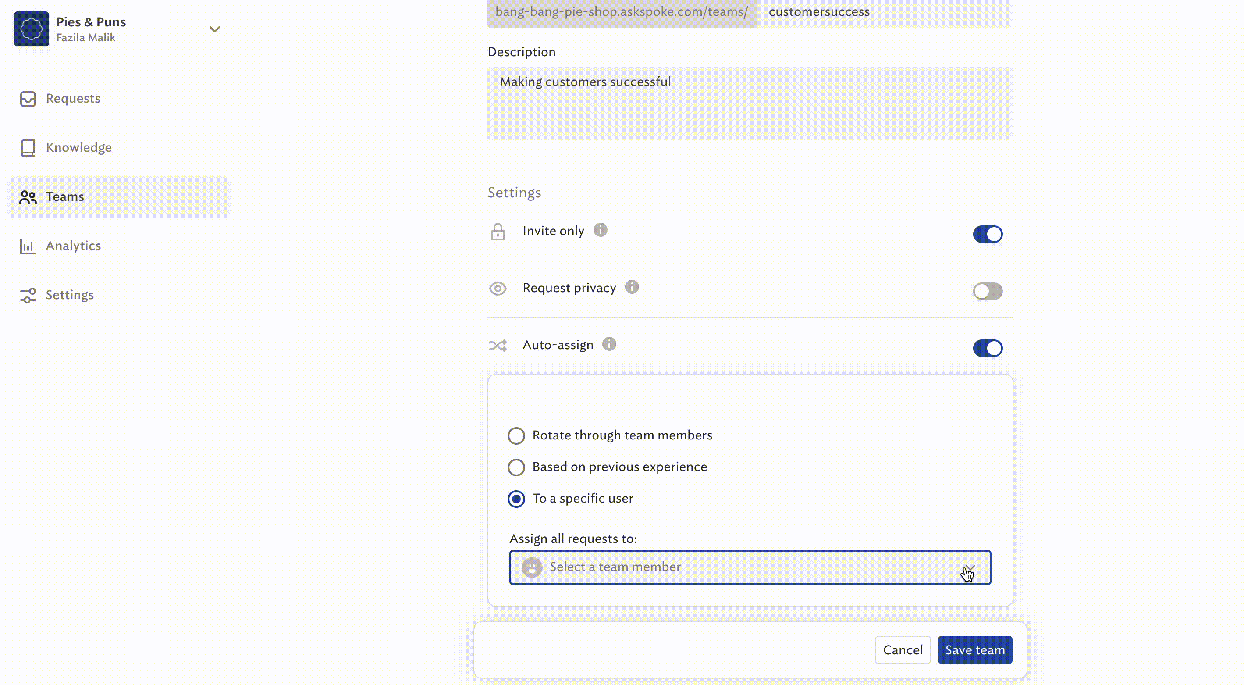Viewport: 1244px width, 685px height.
Task: Click the Pies & Puns workspace logo
Action: 32,29
